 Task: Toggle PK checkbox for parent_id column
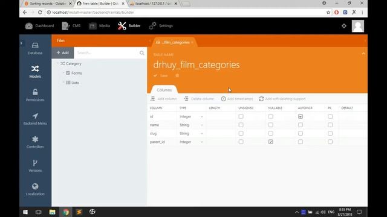click(330, 142)
